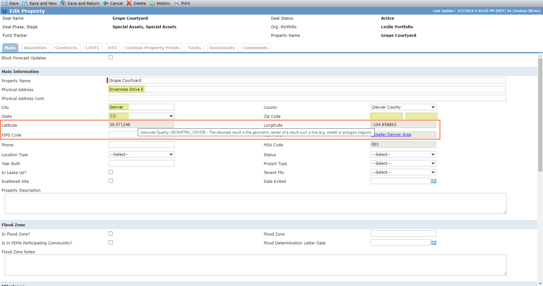
Task: Toggle Block Forecast Updates checkbox
Action: pyautogui.click(x=111, y=57)
